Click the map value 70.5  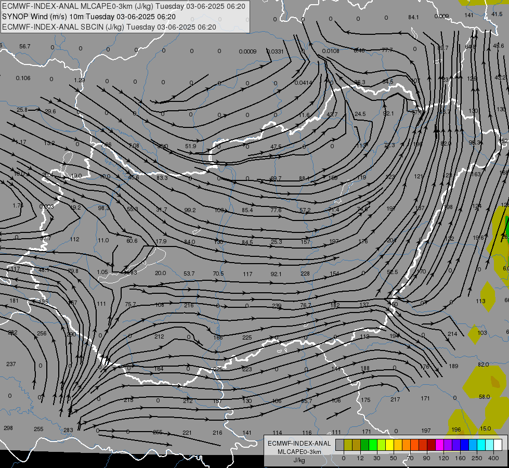pyautogui.click(x=218, y=274)
